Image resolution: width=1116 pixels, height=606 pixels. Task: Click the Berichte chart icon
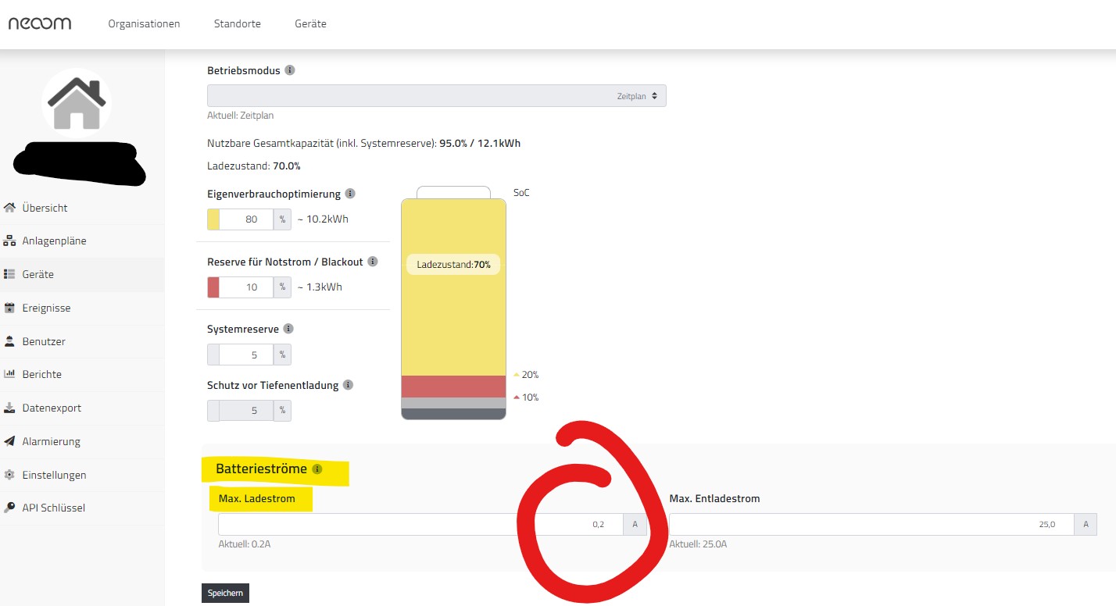pos(9,374)
